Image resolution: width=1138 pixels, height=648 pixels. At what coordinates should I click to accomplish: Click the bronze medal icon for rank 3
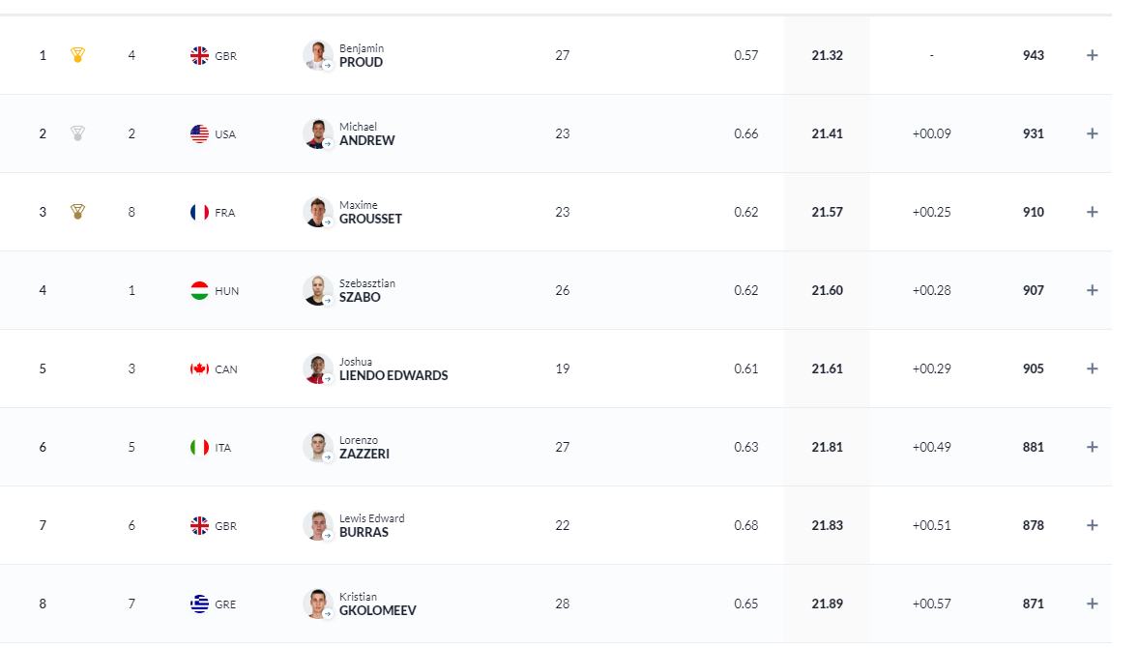click(78, 212)
